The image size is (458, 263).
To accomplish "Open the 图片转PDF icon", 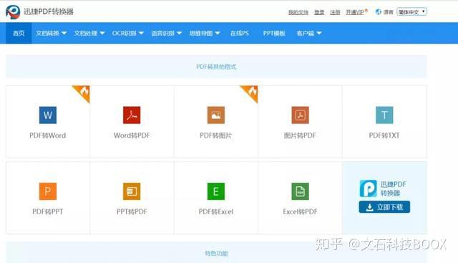I will point(300,115).
